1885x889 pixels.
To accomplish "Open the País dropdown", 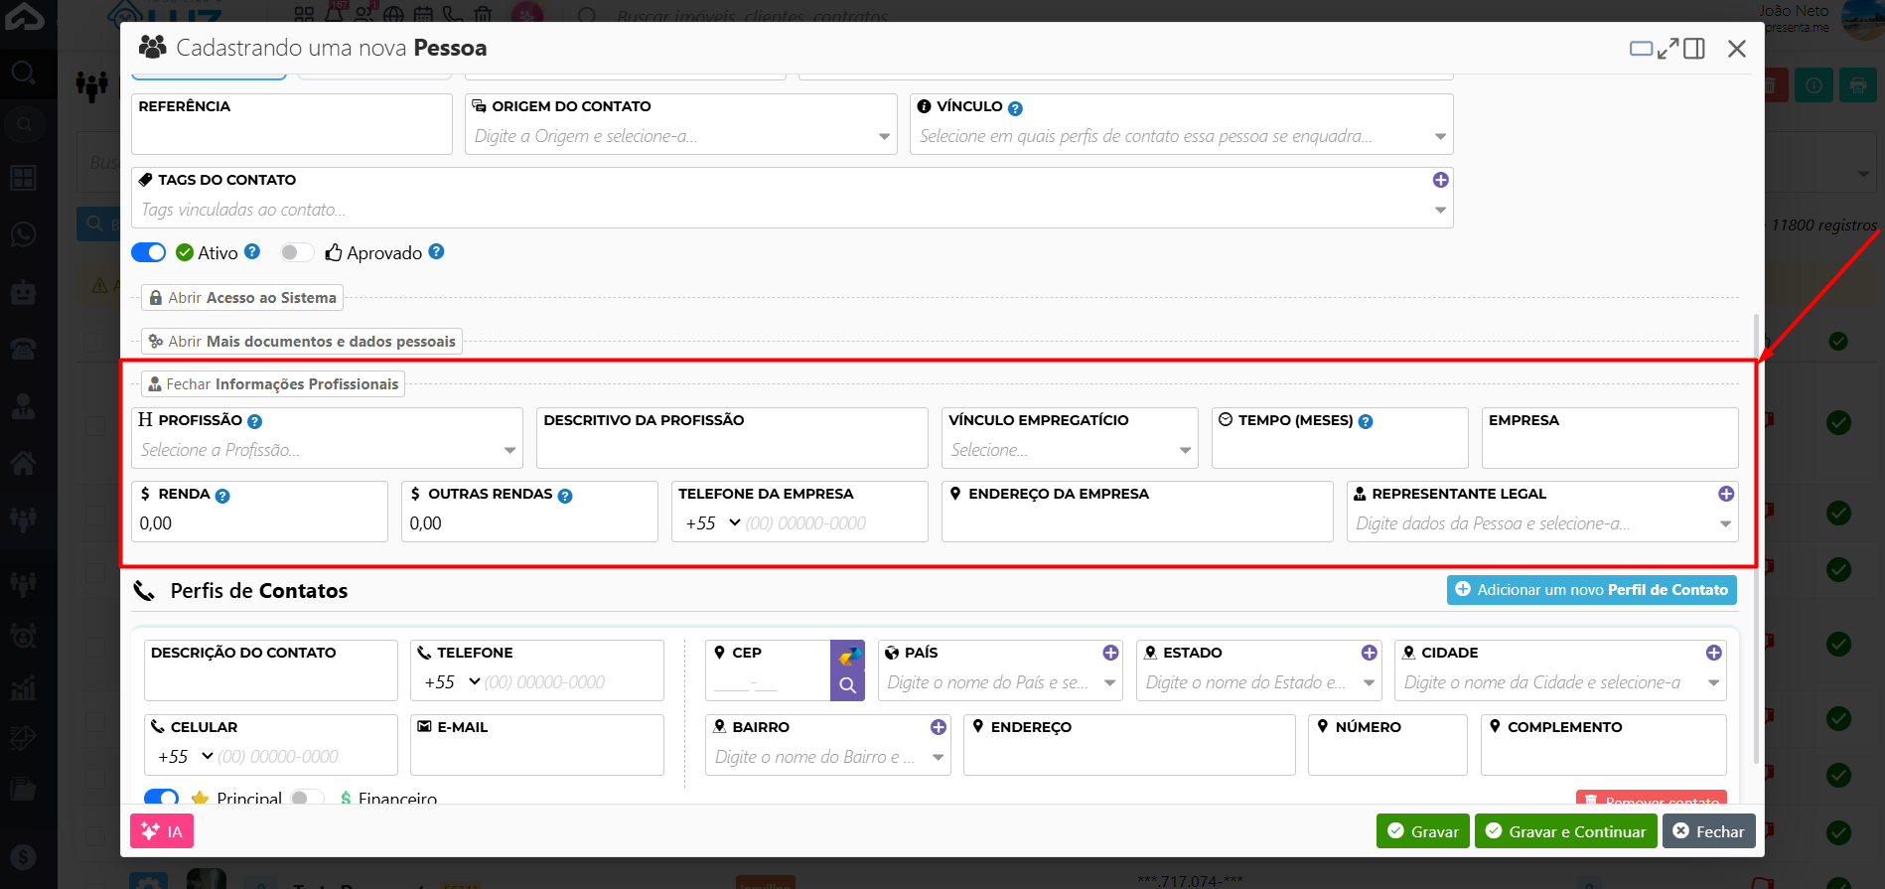I will tap(1110, 683).
